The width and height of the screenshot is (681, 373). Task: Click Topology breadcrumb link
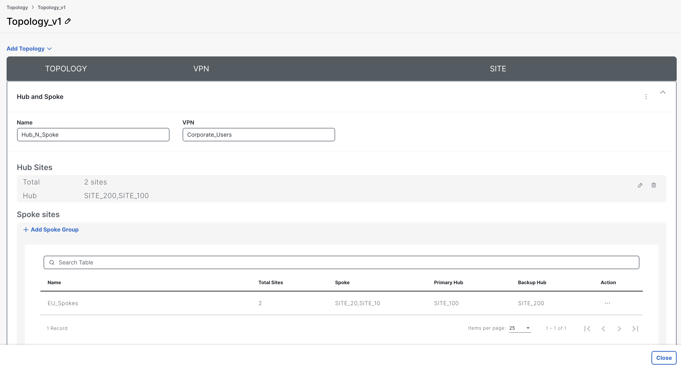(17, 7)
